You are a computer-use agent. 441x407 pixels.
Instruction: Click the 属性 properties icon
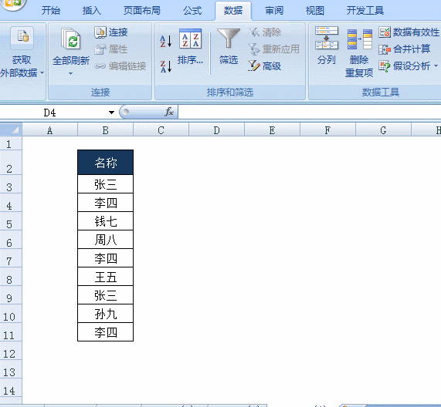pos(100,49)
